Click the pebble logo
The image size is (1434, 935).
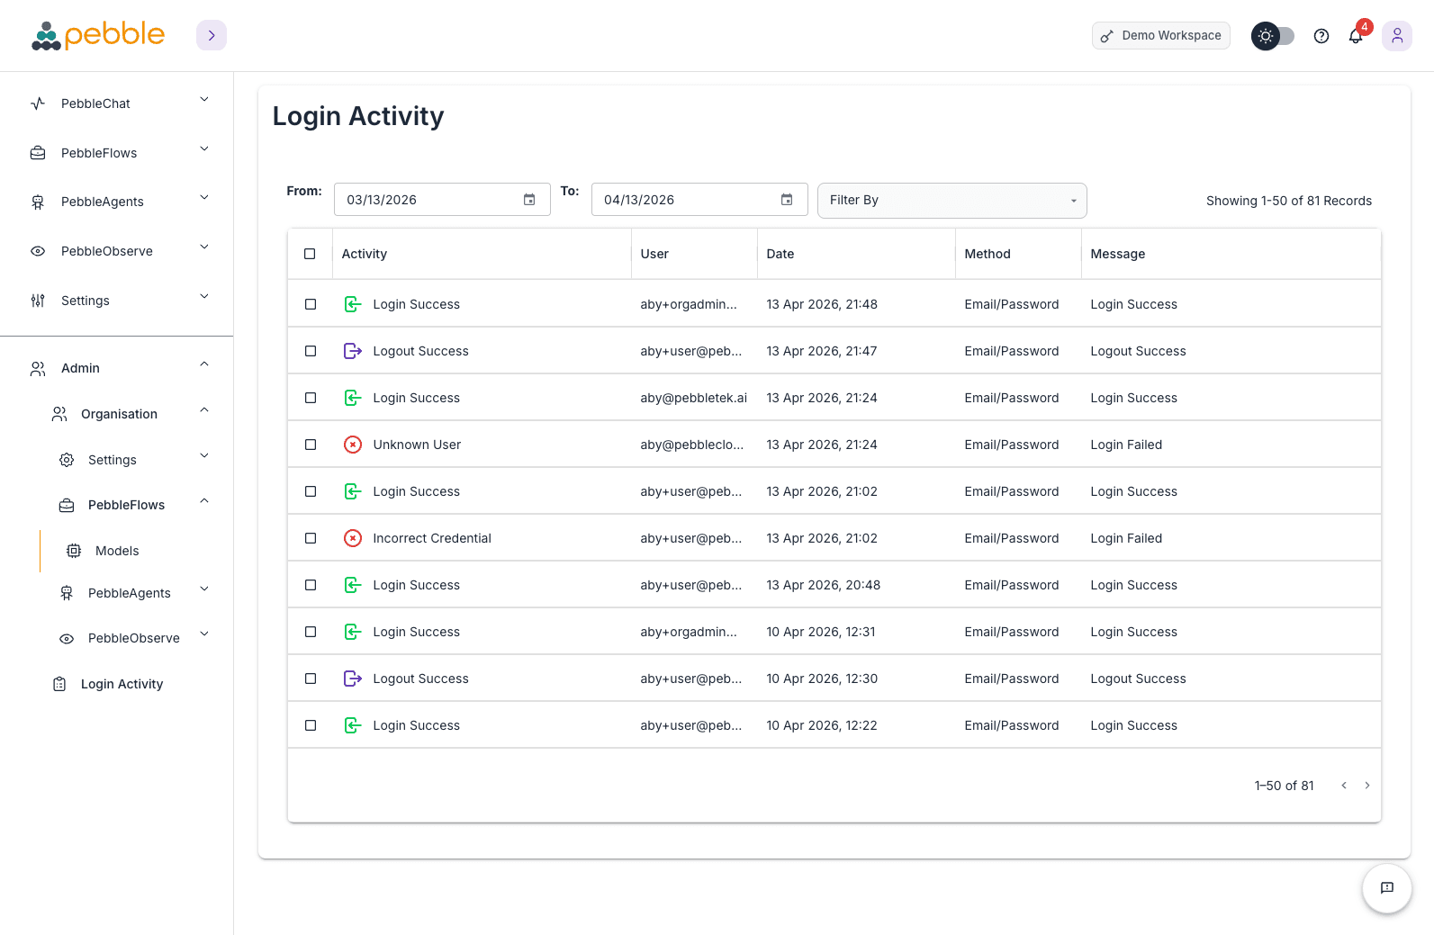(98, 35)
